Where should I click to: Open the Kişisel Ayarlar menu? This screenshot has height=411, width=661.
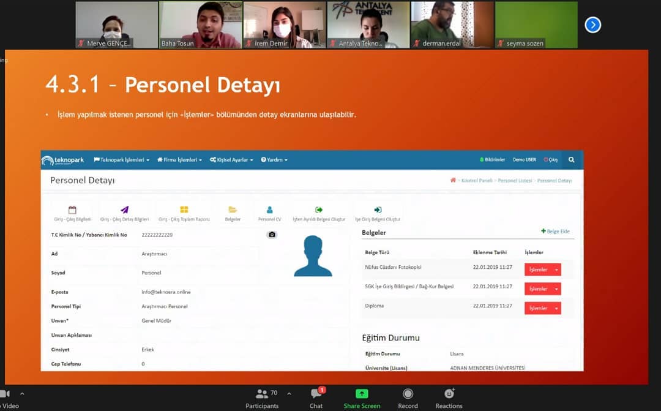click(231, 160)
